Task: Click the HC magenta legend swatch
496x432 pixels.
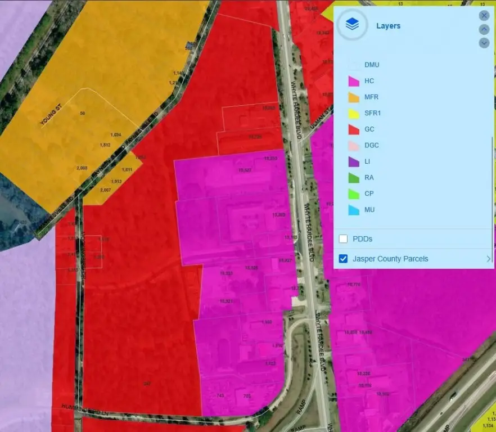Action: click(x=353, y=82)
